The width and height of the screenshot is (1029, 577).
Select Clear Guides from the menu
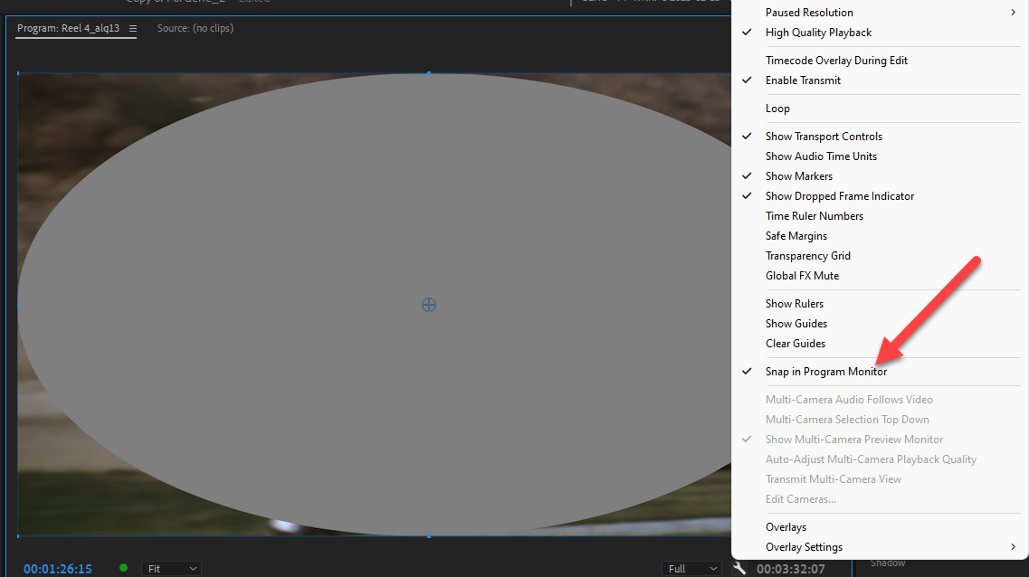pyautogui.click(x=796, y=343)
